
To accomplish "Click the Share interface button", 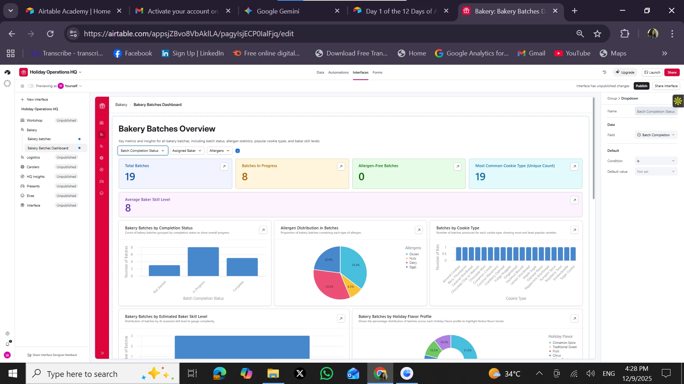I will (x=666, y=86).
